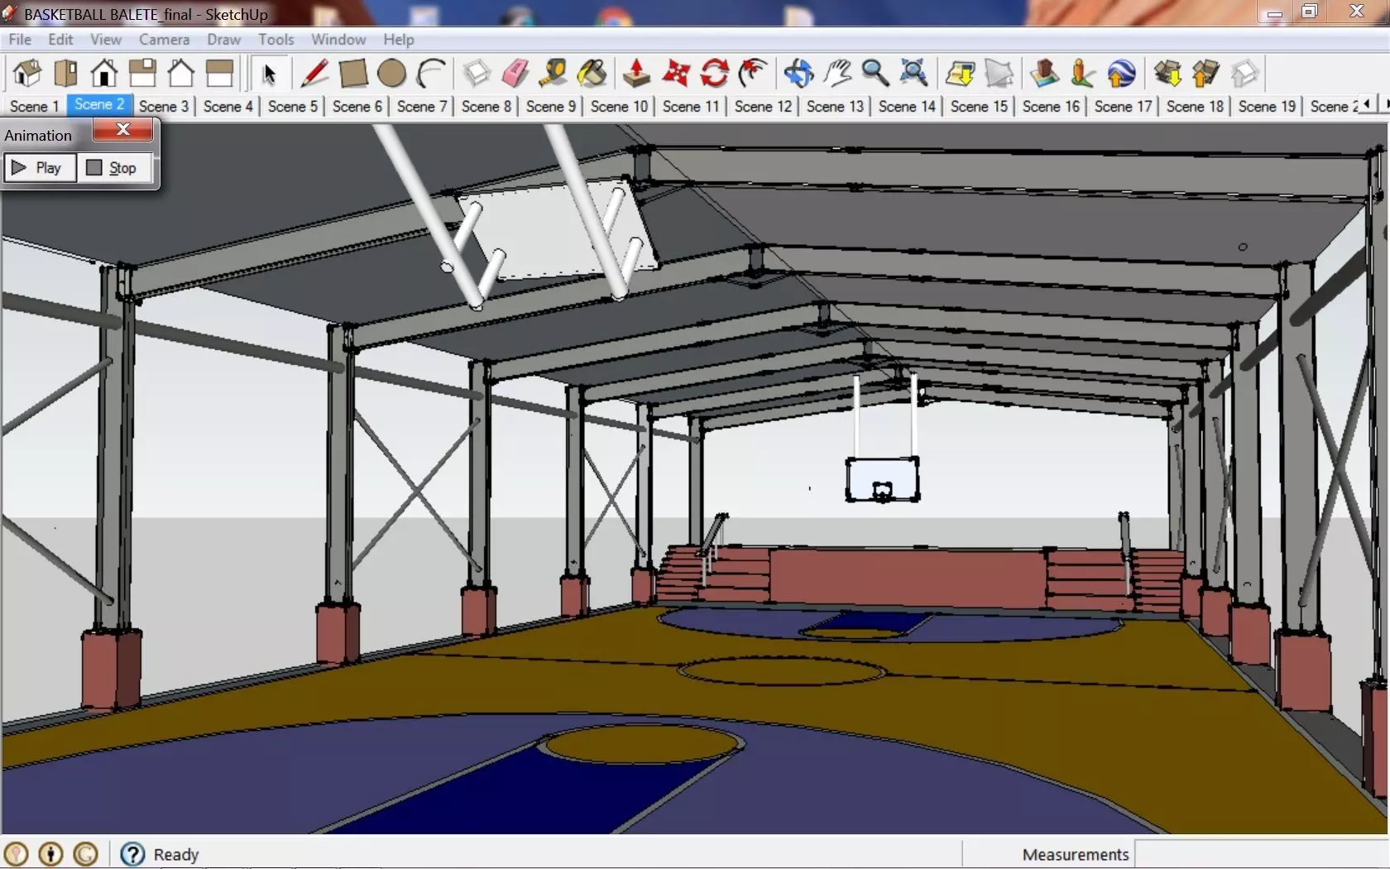
Task: Click the Measurements input box
Action: pos(1261,854)
